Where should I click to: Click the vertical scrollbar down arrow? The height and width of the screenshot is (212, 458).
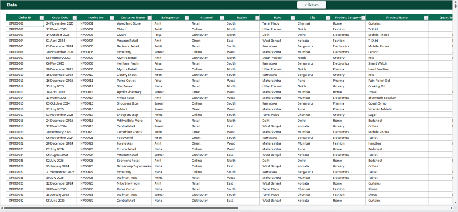pos(456,202)
